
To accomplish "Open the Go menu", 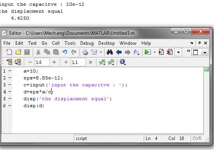I will pyautogui.click(x=44, y=43).
